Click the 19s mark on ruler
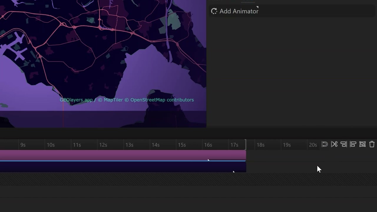Viewport: 377px width, 212px height. tap(287, 145)
